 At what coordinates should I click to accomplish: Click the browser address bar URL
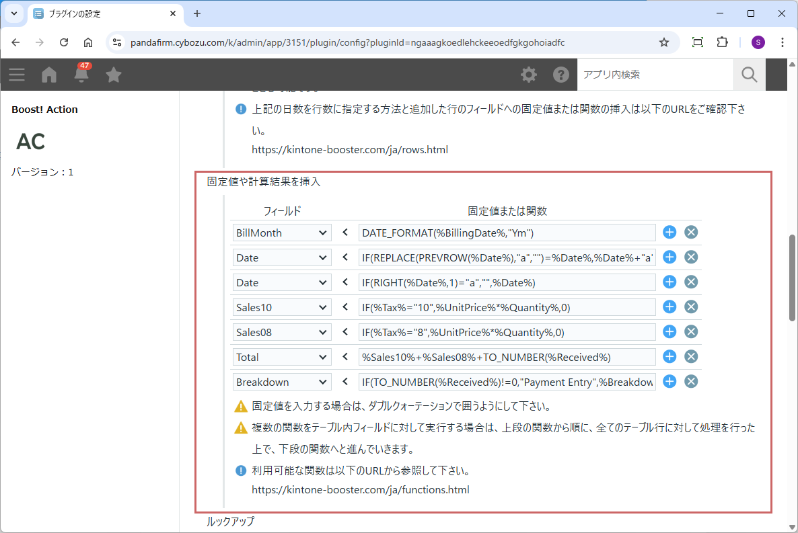click(348, 43)
